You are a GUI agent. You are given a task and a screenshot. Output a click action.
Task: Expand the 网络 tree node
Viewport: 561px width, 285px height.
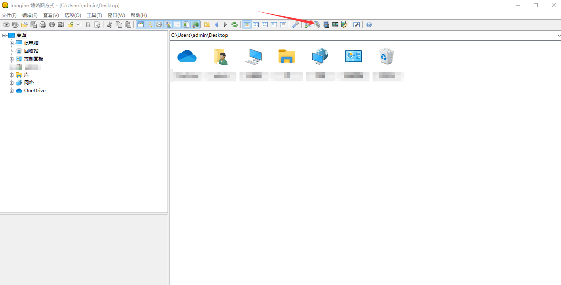[x=12, y=83]
